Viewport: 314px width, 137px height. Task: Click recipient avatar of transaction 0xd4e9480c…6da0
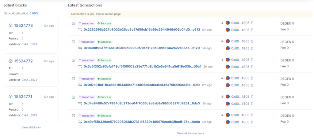228,104
